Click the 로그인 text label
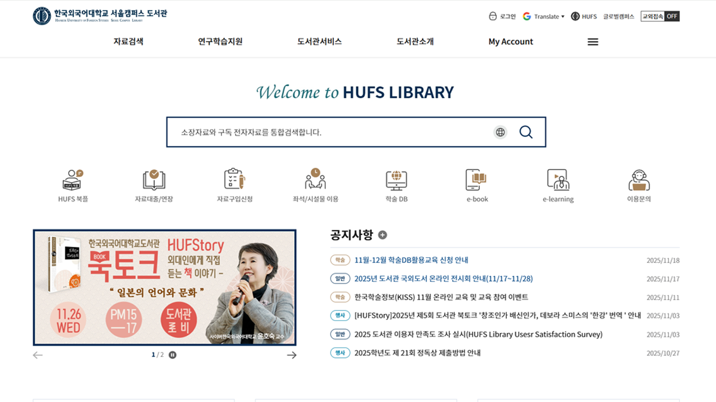 pos(508,16)
